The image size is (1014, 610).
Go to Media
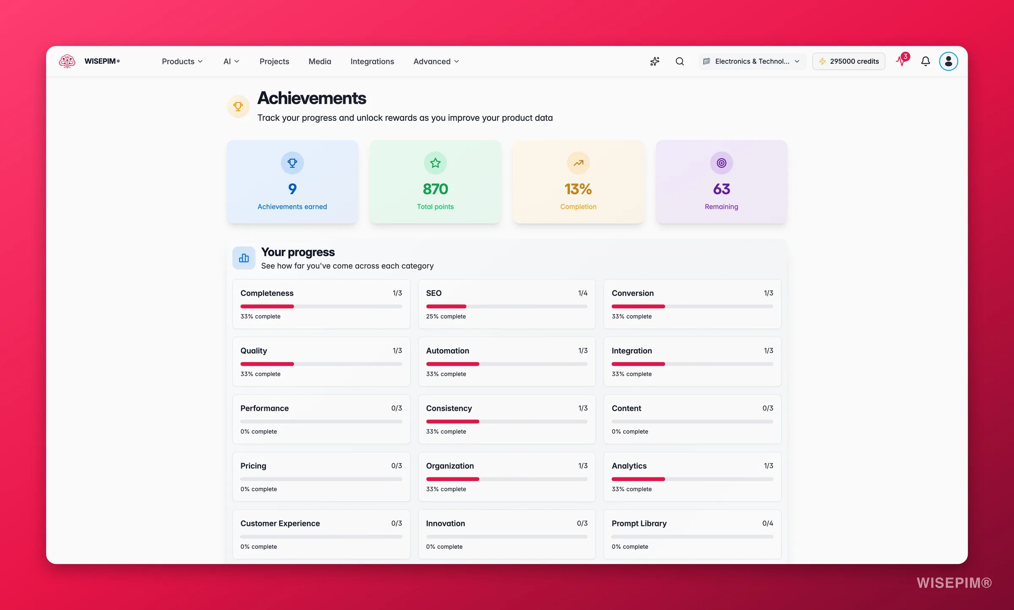click(320, 61)
